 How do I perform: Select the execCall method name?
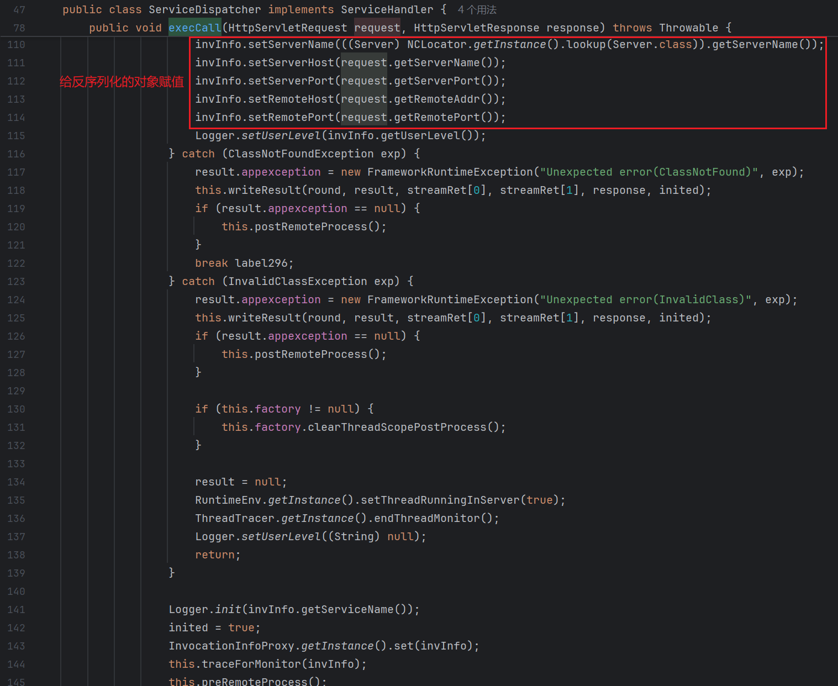(x=194, y=28)
